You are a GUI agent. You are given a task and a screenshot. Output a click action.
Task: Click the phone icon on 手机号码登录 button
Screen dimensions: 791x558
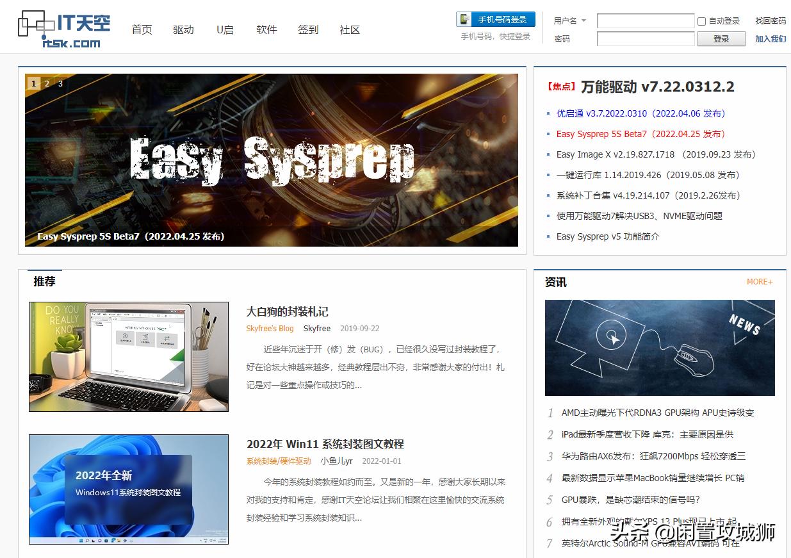pos(462,19)
